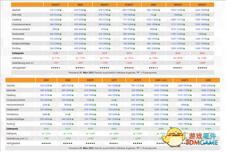Click the 789-1009€ Notebooksbilliger price
Screen dimensions: 226x152
pos(113,119)
